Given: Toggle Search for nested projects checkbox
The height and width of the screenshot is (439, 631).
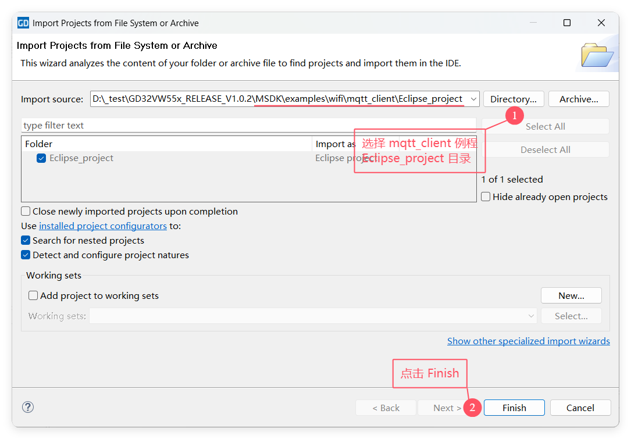Looking at the screenshot, I should [26, 241].
